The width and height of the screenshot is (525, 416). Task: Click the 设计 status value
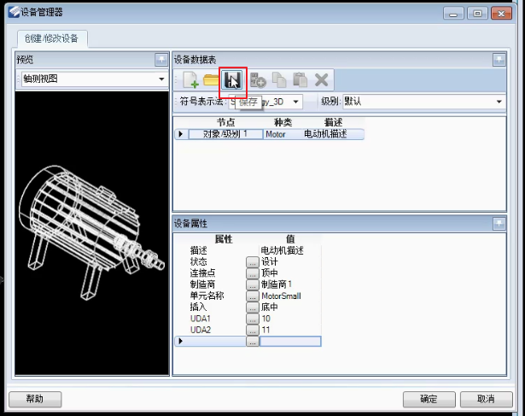[x=270, y=261]
